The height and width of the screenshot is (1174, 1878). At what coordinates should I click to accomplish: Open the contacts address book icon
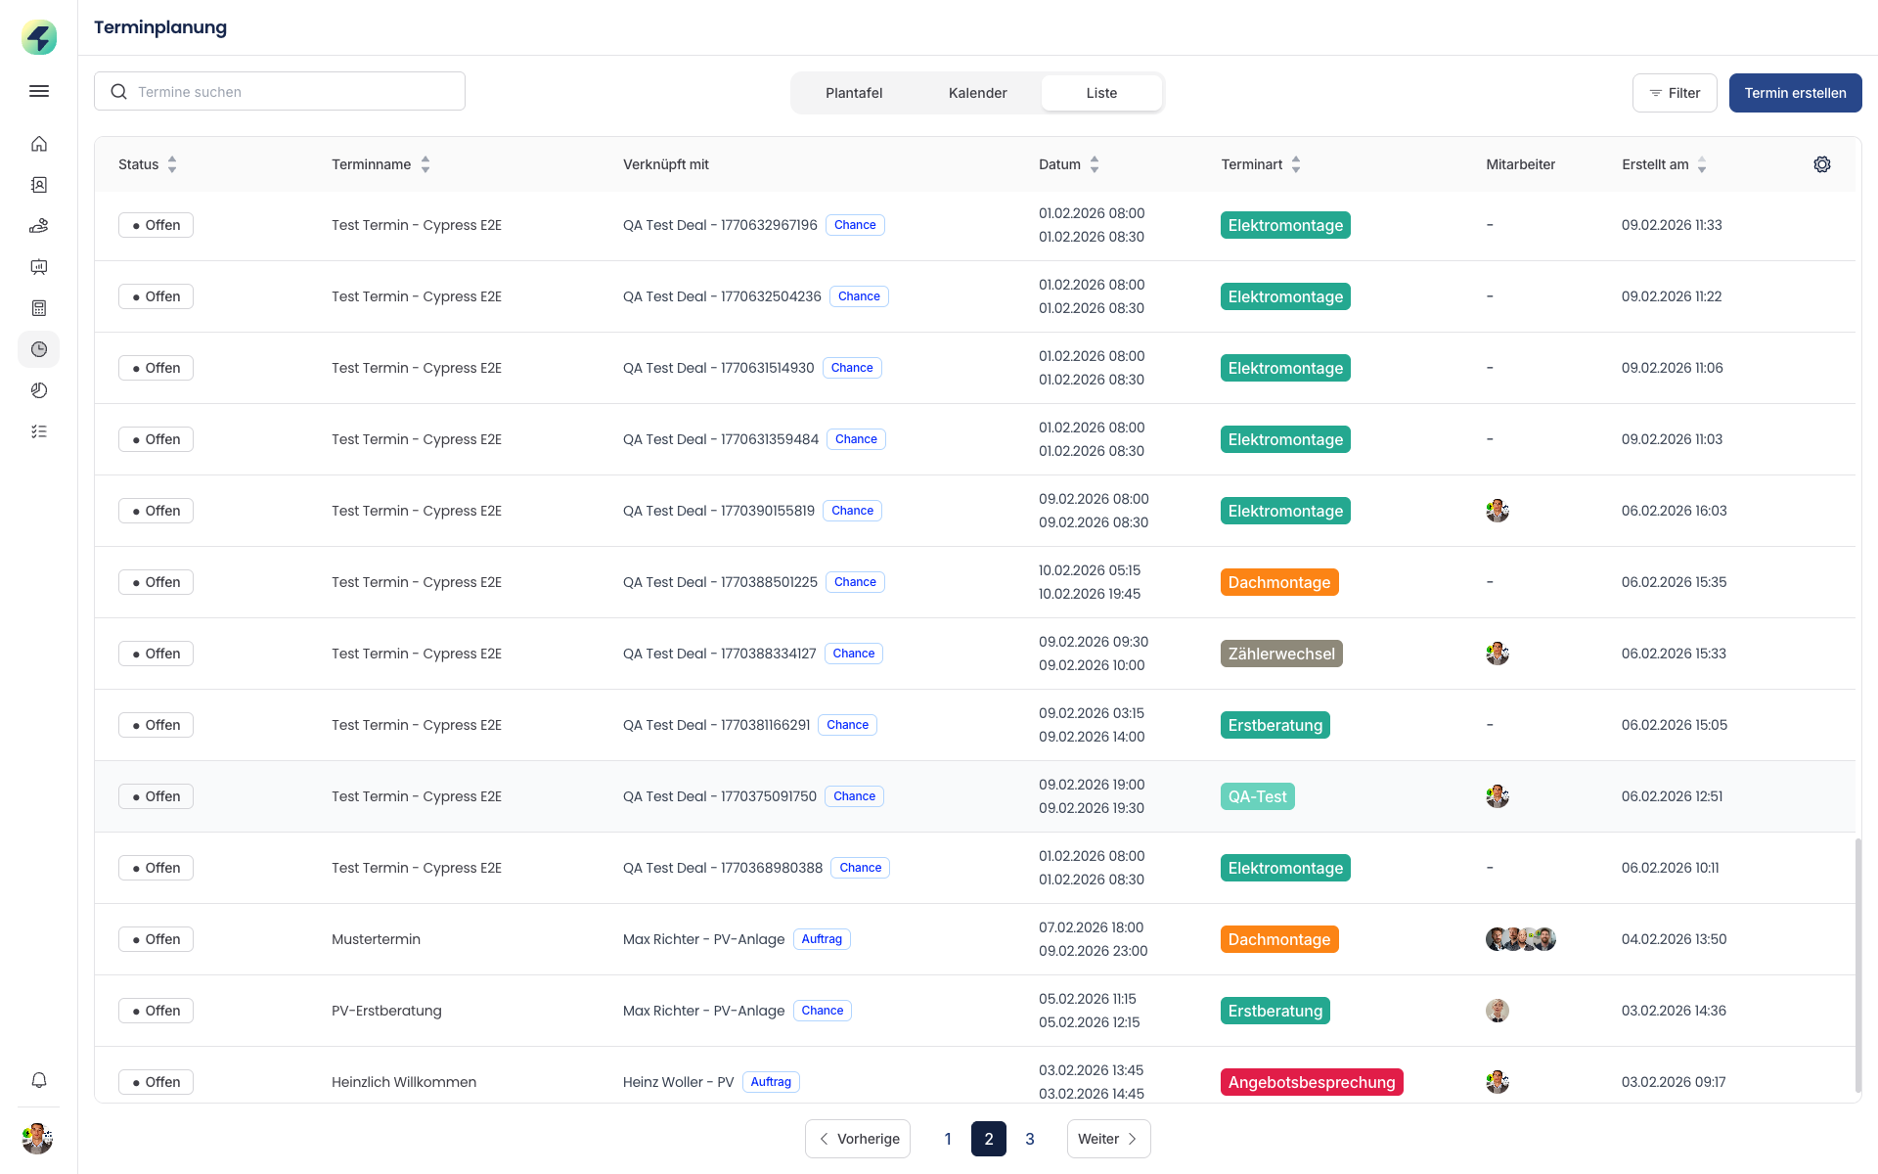(x=39, y=185)
